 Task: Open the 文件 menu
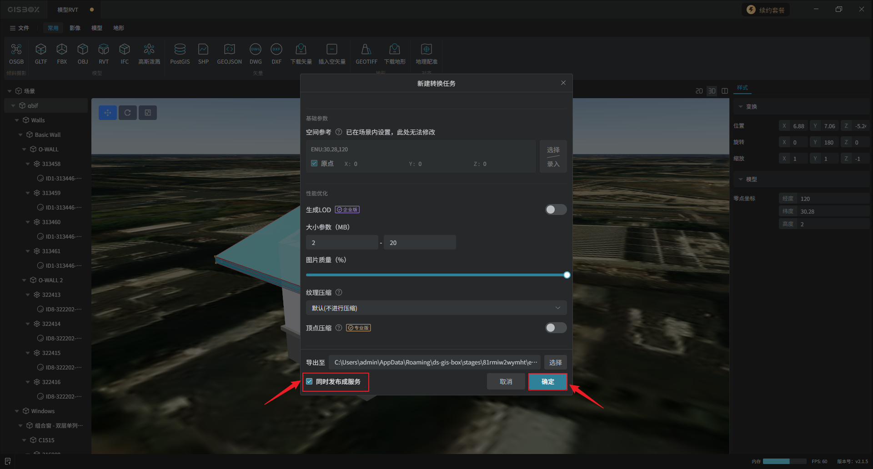coord(20,28)
